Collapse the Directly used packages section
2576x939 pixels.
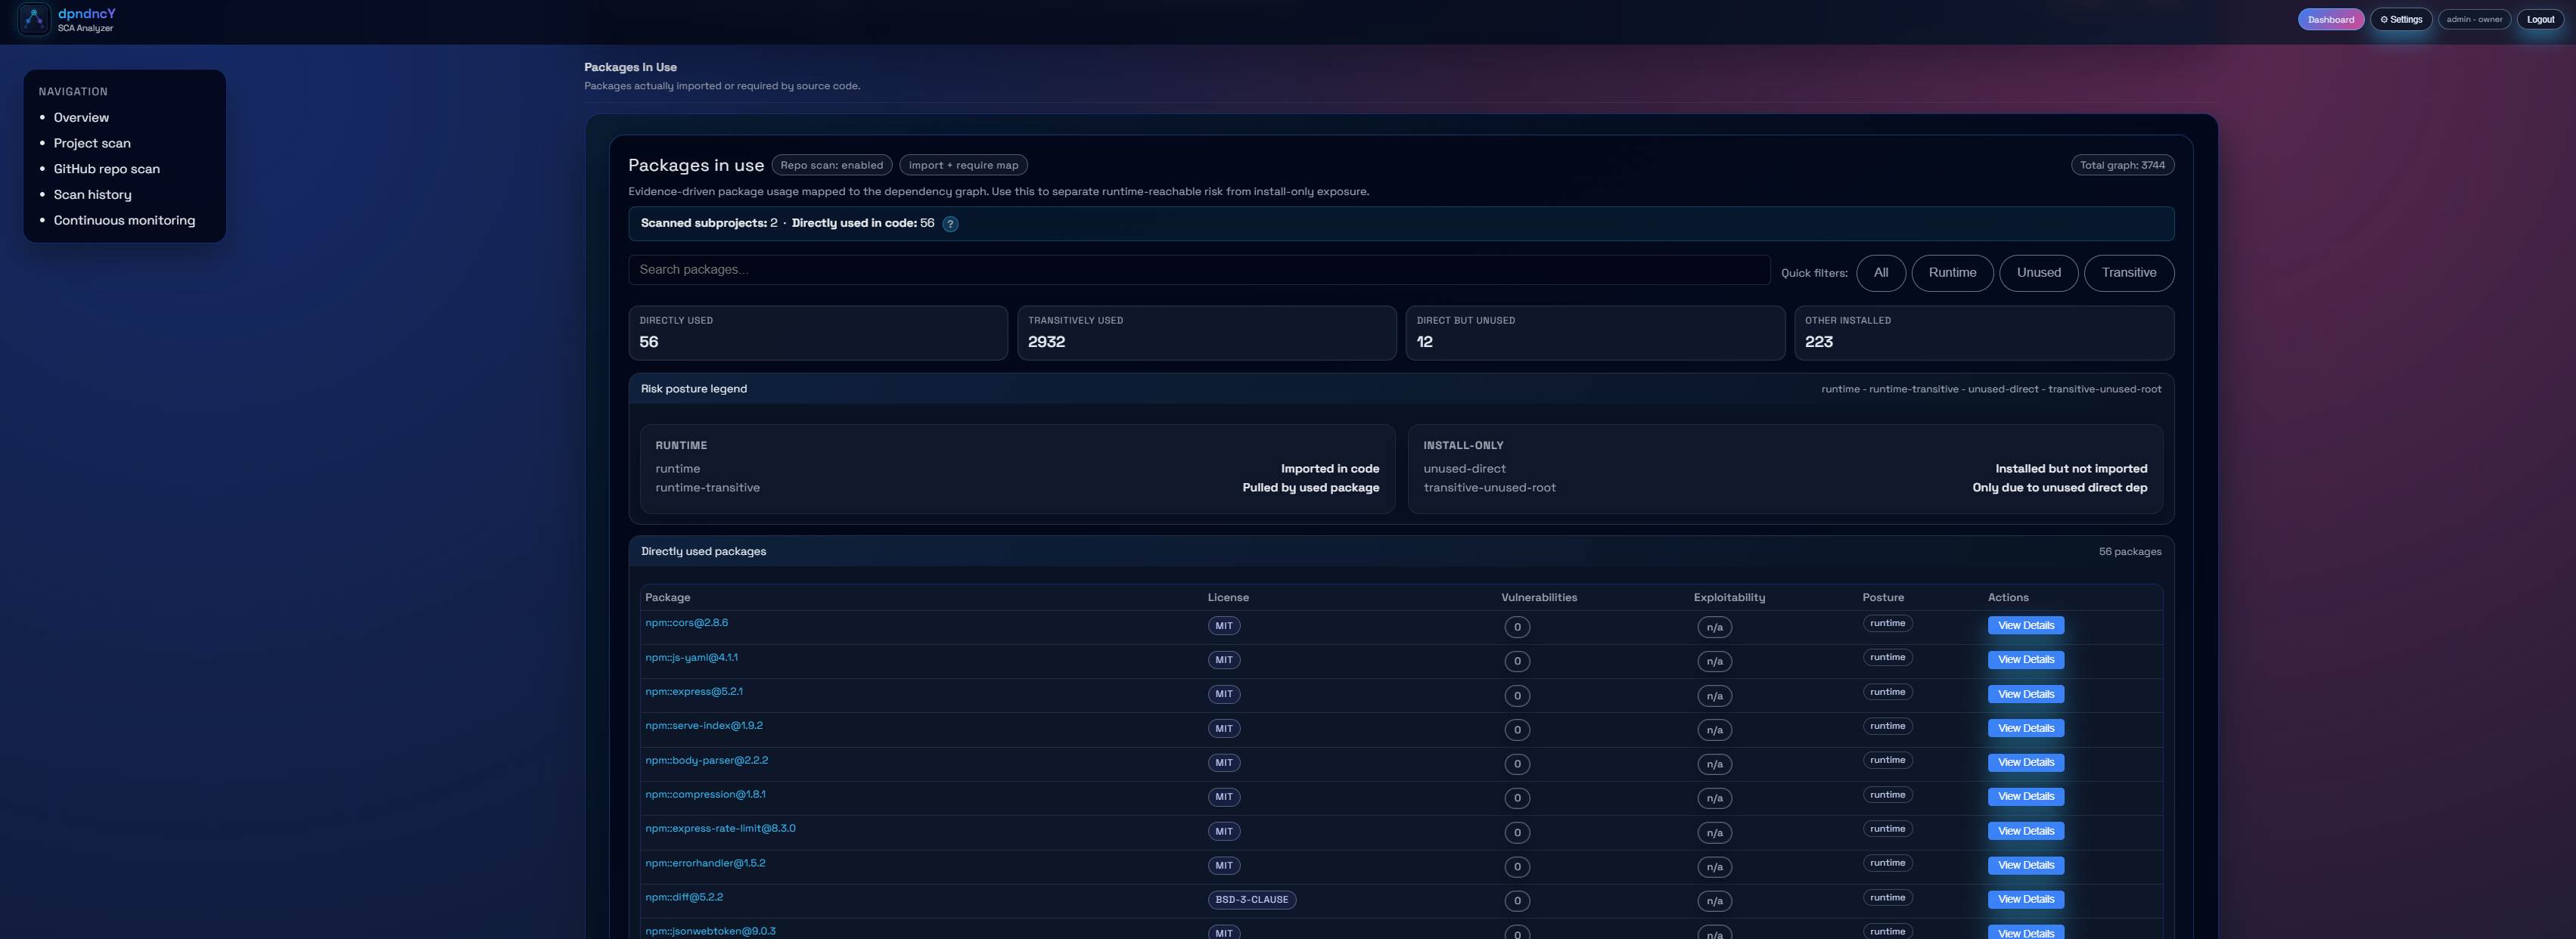coord(703,551)
